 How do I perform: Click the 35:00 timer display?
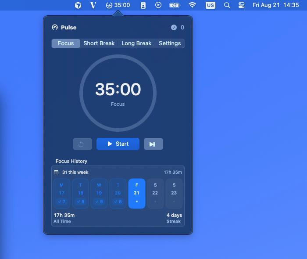(x=118, y=89)
